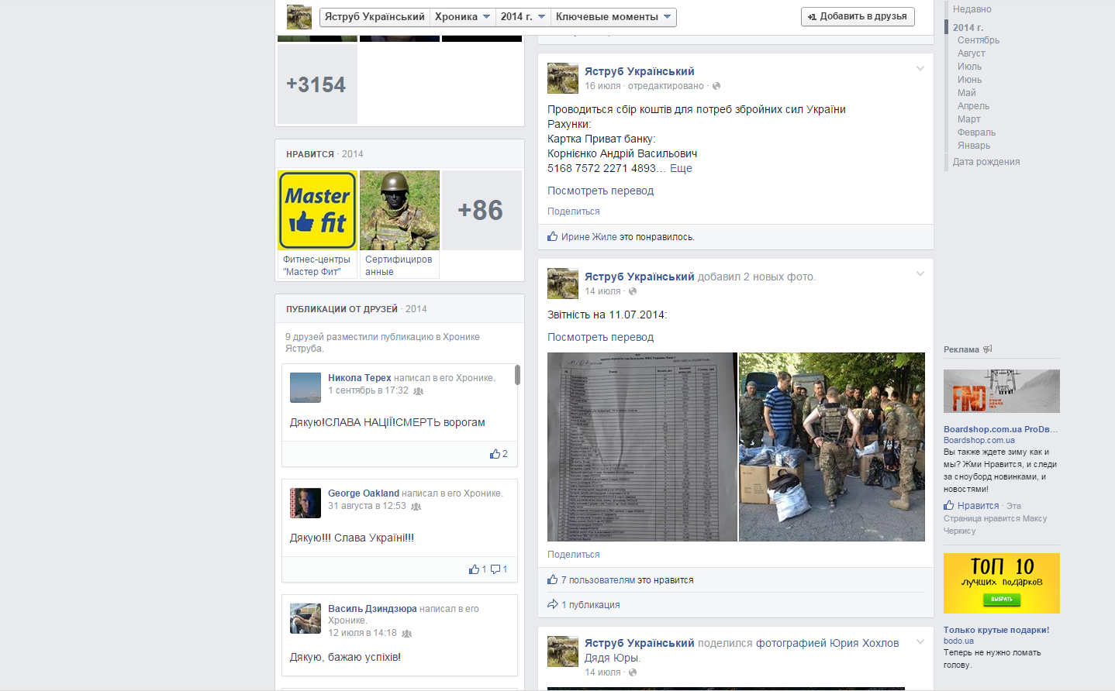Viewport: 1115px width, 691px height.
Task: Click the ad flag icon beside Реклама
Action: pyautogui.click(x=988, y=349)
